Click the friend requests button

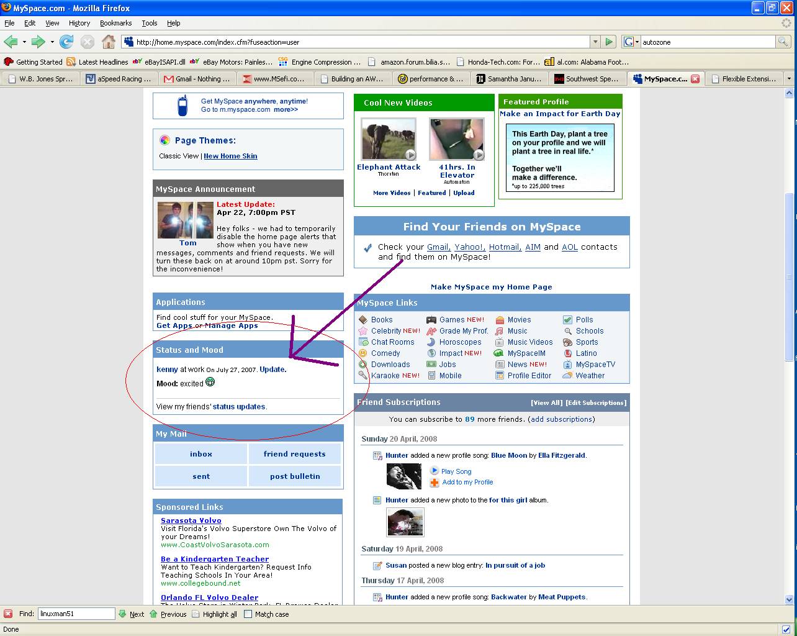point(295,454)
